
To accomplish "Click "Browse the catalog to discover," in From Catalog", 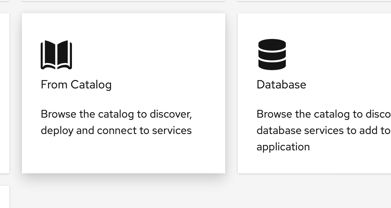I will 116,114.
